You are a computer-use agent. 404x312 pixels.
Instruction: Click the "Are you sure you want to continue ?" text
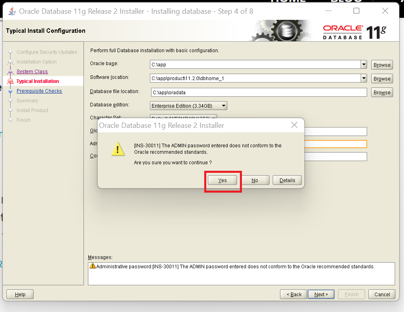[x=173, y=163]
